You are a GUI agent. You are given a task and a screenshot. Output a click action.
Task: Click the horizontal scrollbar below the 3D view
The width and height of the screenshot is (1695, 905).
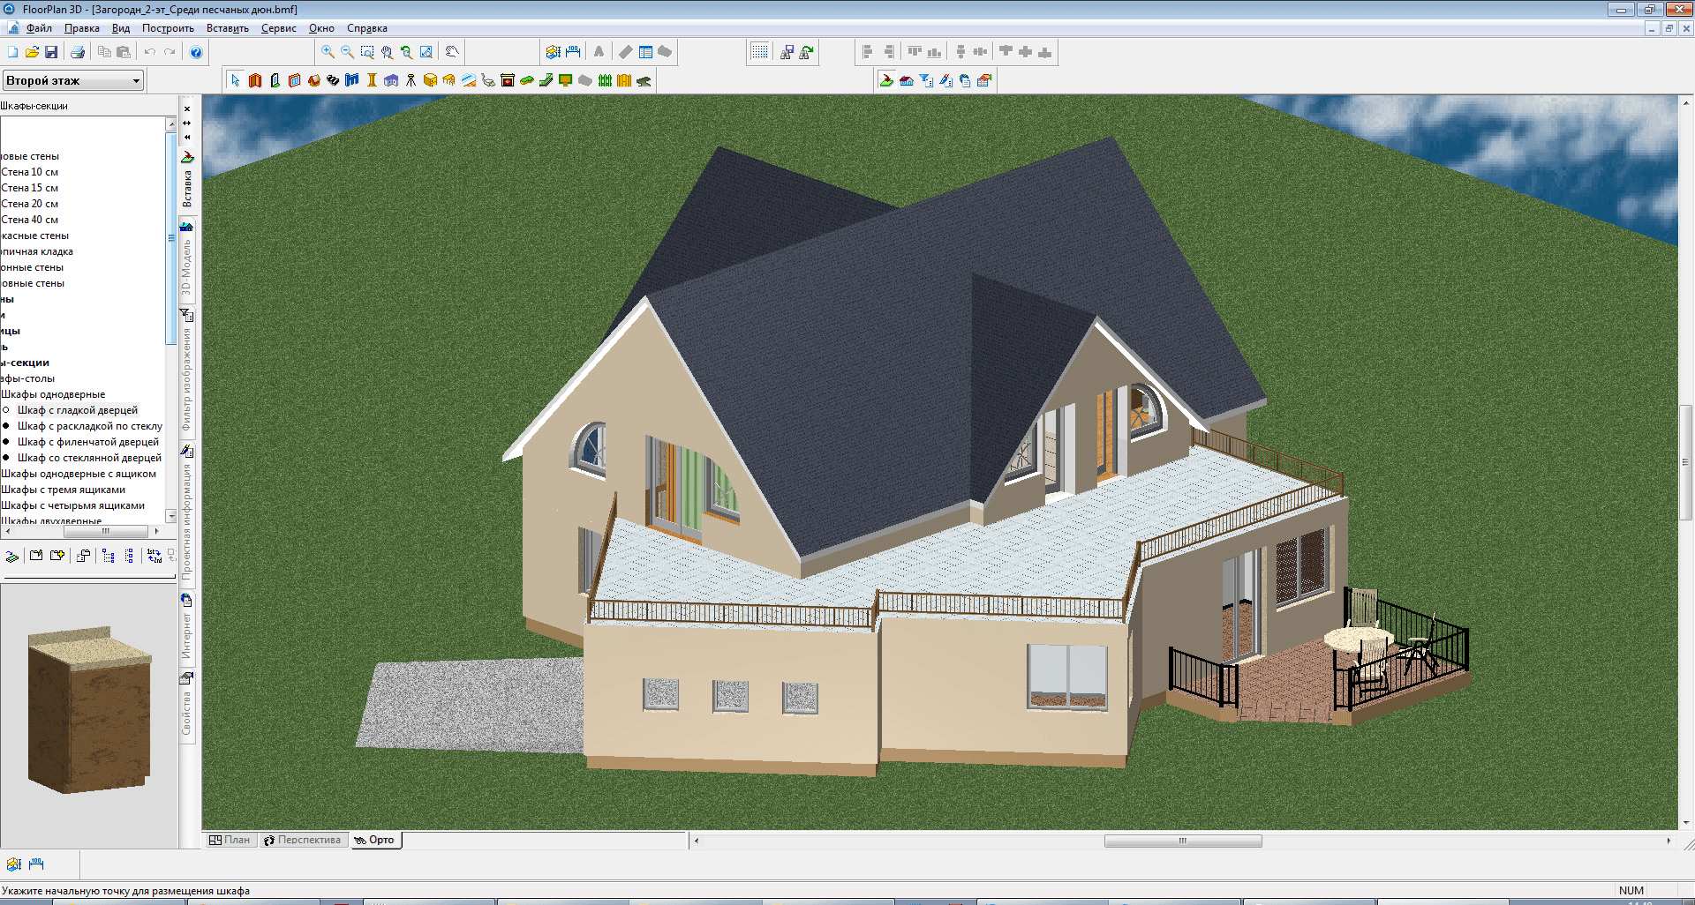1182,841
